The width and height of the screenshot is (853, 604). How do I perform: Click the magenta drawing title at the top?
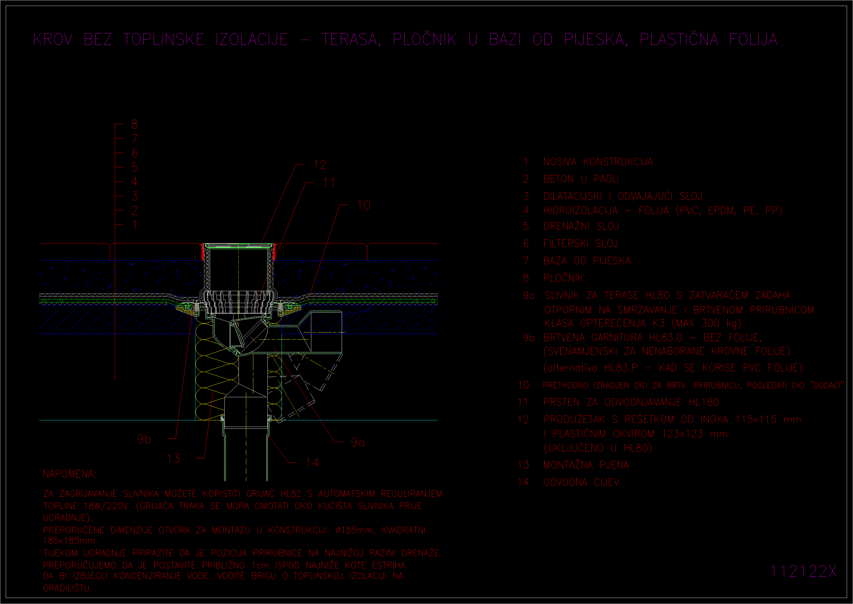(x=405, y=39)
